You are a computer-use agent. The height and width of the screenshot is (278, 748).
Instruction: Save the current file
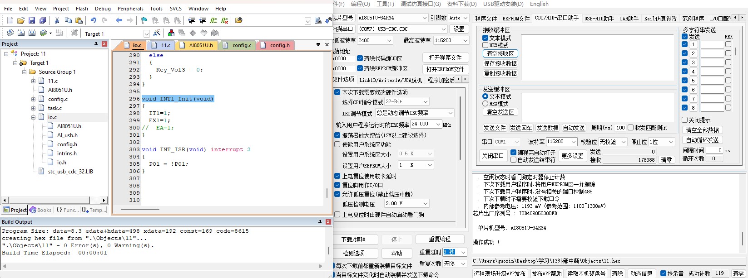tap(32, 20)
